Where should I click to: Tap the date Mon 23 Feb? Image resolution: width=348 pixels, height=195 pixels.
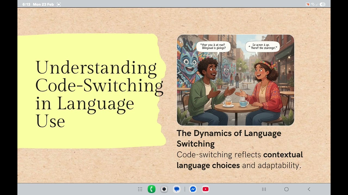[x=43, y=4]
